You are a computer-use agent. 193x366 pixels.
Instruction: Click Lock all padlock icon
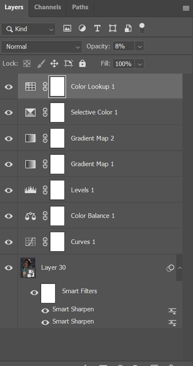pos(82,64)
